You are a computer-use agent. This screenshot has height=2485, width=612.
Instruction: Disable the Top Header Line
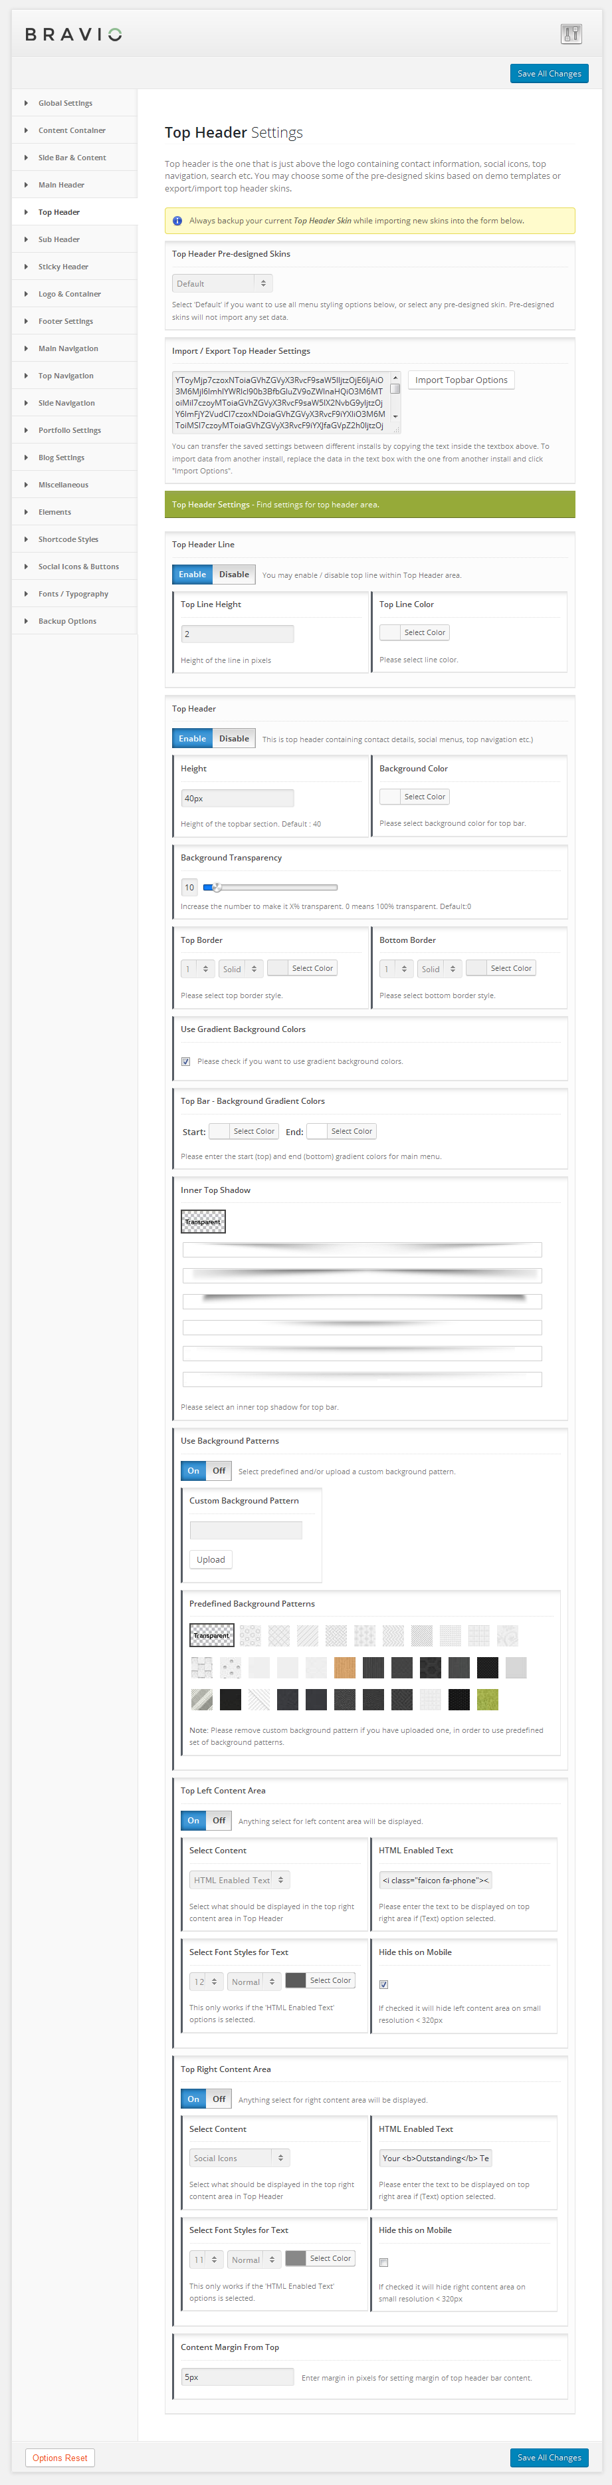point(233,574)
